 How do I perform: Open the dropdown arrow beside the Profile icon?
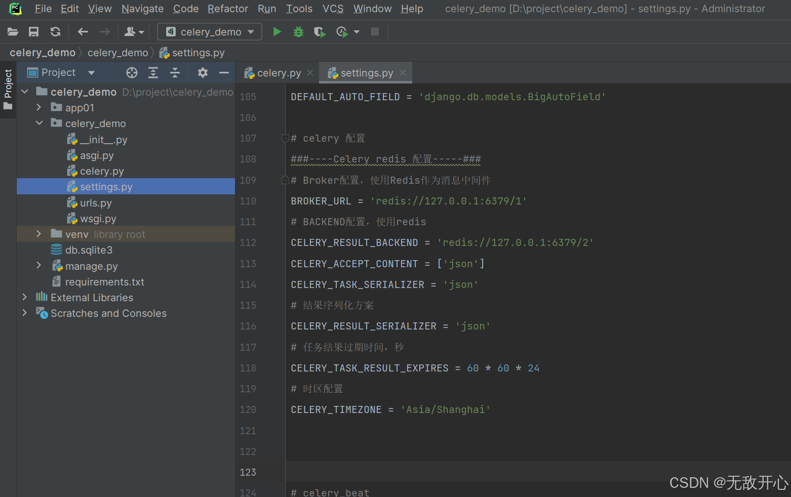[x=357, y=32]
